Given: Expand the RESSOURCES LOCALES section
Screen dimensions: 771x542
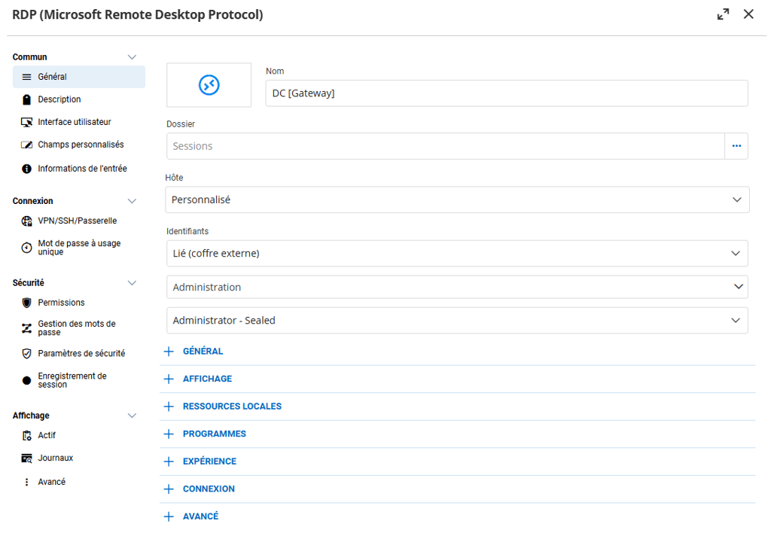Looking at the screenshot, I should pyautogui.click(x=231, y=406).
